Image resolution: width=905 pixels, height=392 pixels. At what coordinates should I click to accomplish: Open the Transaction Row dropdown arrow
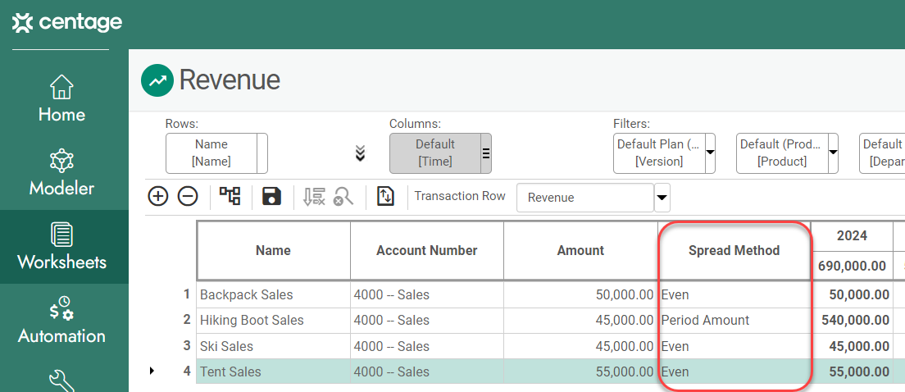662,198
